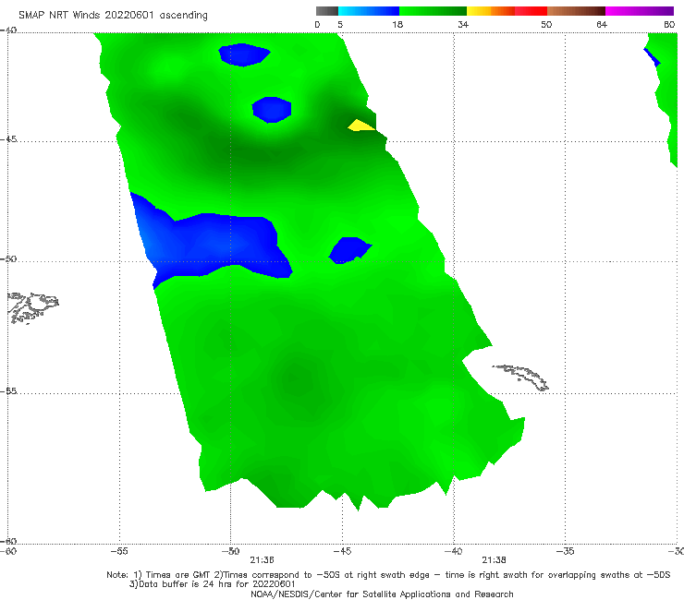Click the note 'Times are GMT' line

coord(388,575)
